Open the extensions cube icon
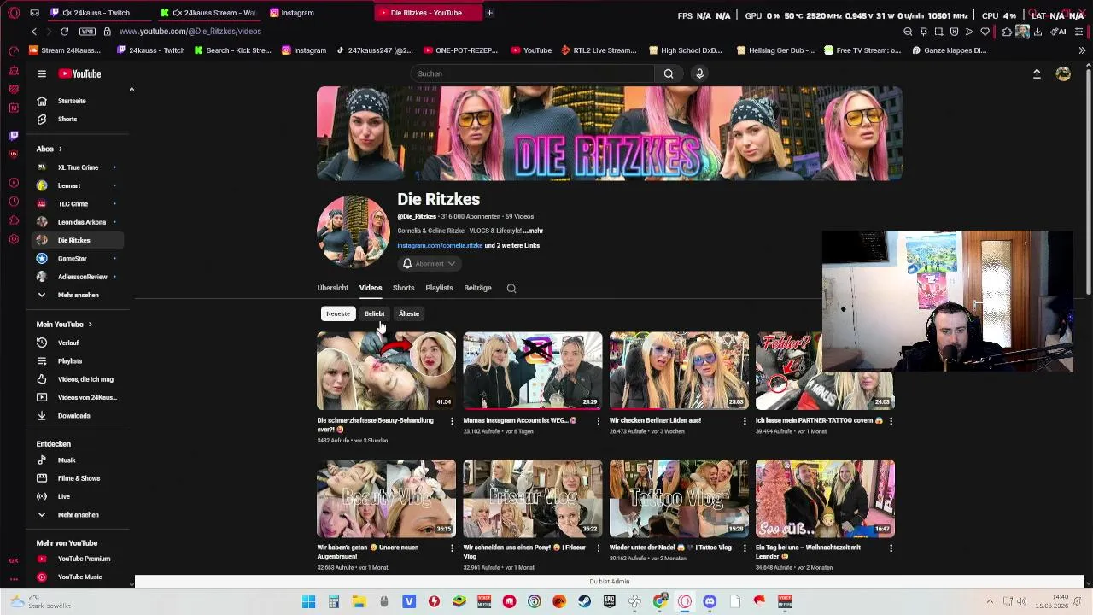 coord(1007,32)
